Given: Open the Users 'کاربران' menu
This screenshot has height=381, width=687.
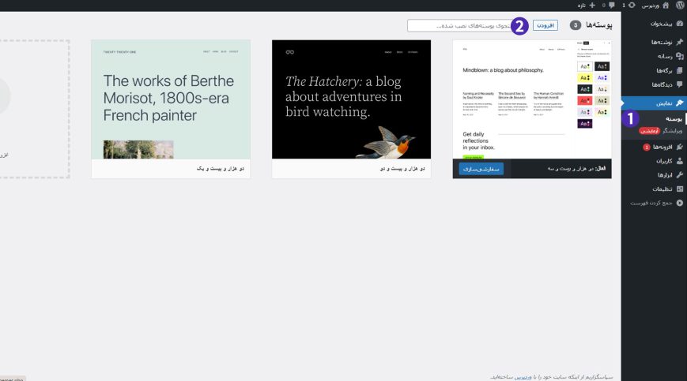Looking at the screenshot, I should point(659,161).
